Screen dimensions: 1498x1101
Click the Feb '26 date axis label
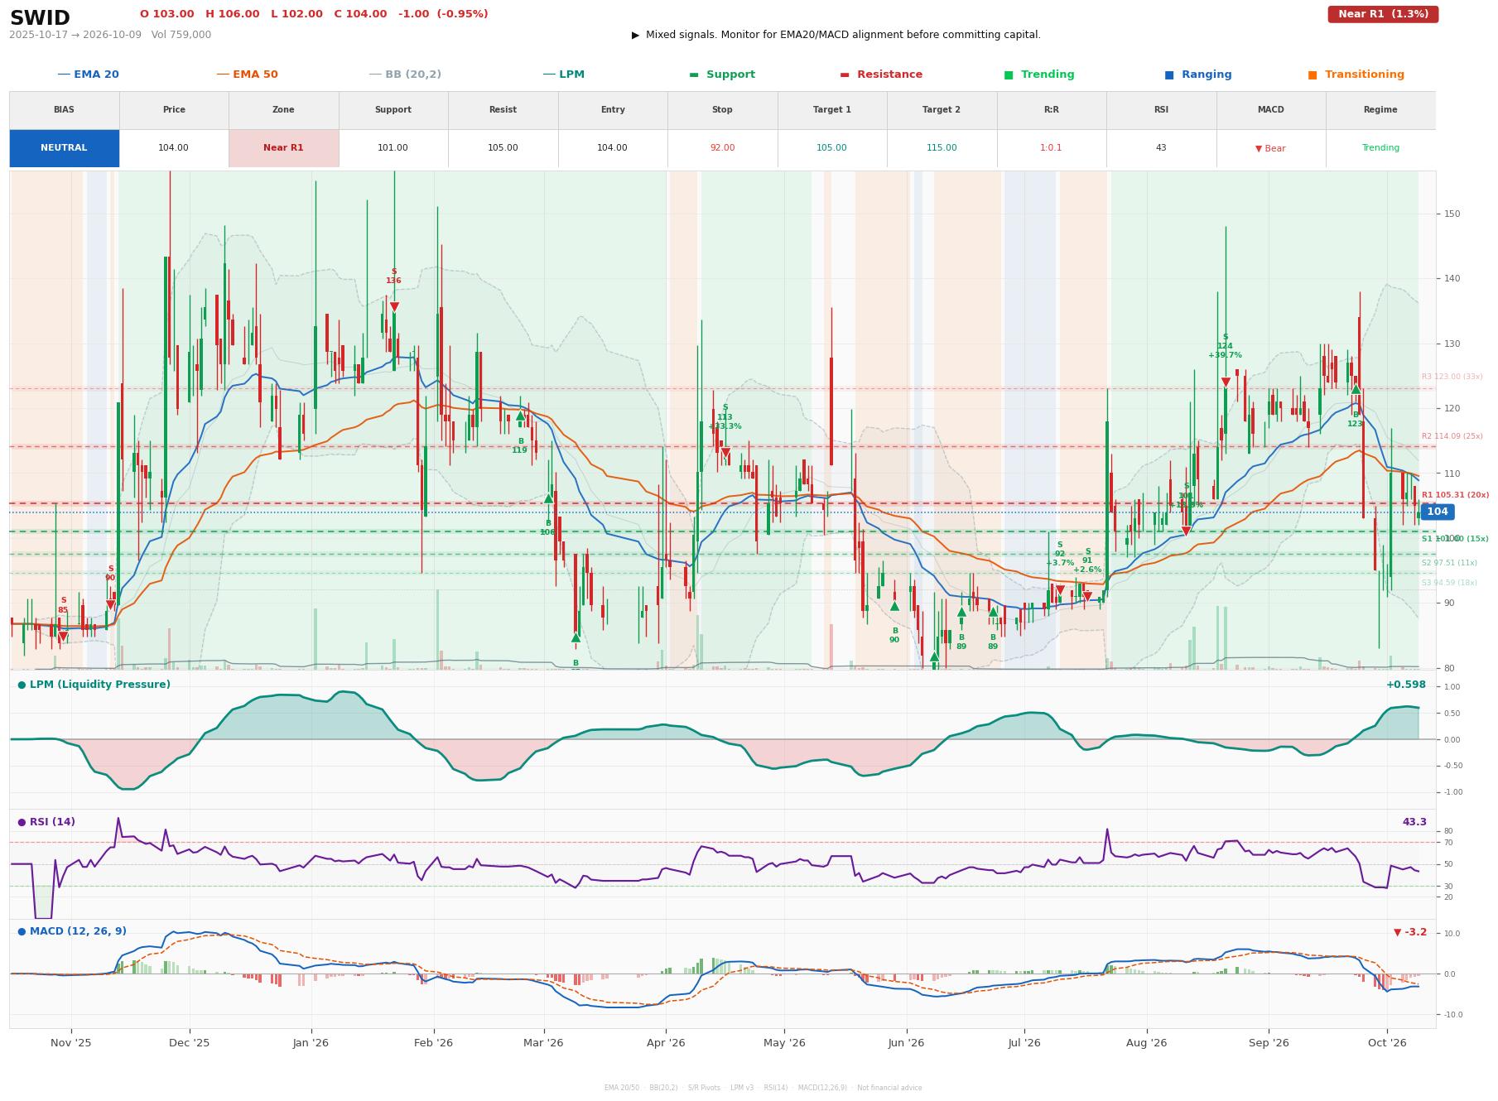click(433, 1043)
